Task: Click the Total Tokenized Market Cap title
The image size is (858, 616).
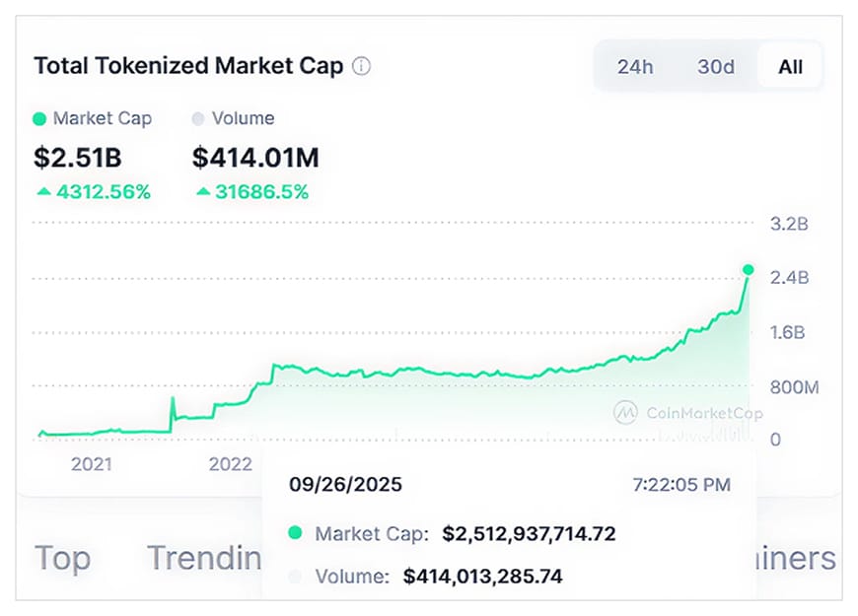Action: tap(188, 67)
